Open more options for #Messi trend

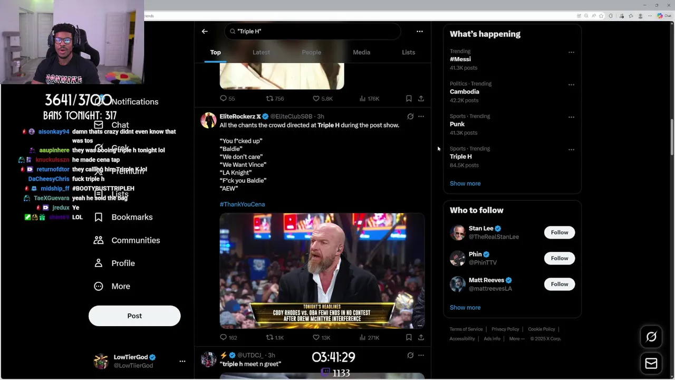(x=571, y=52)
